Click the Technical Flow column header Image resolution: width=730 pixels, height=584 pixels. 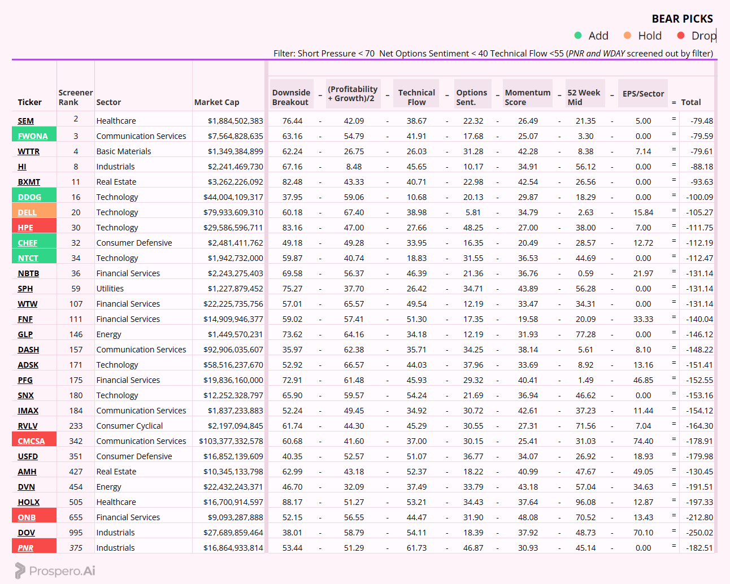click(416, 97)
